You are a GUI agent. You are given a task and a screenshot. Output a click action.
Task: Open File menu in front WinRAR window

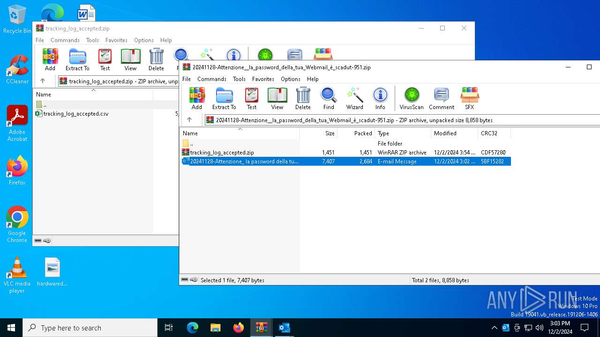coord(187,79)
